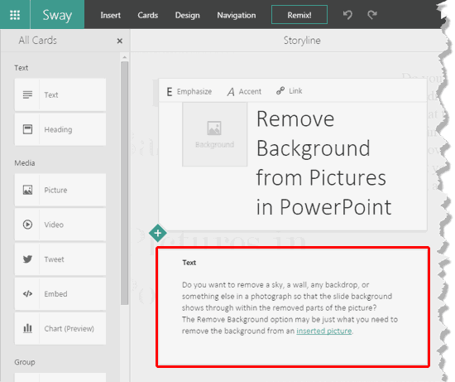Click the Undo arrow icon
Image resolution: width=455 pixels, height=382 pixels.
(347, 15)
